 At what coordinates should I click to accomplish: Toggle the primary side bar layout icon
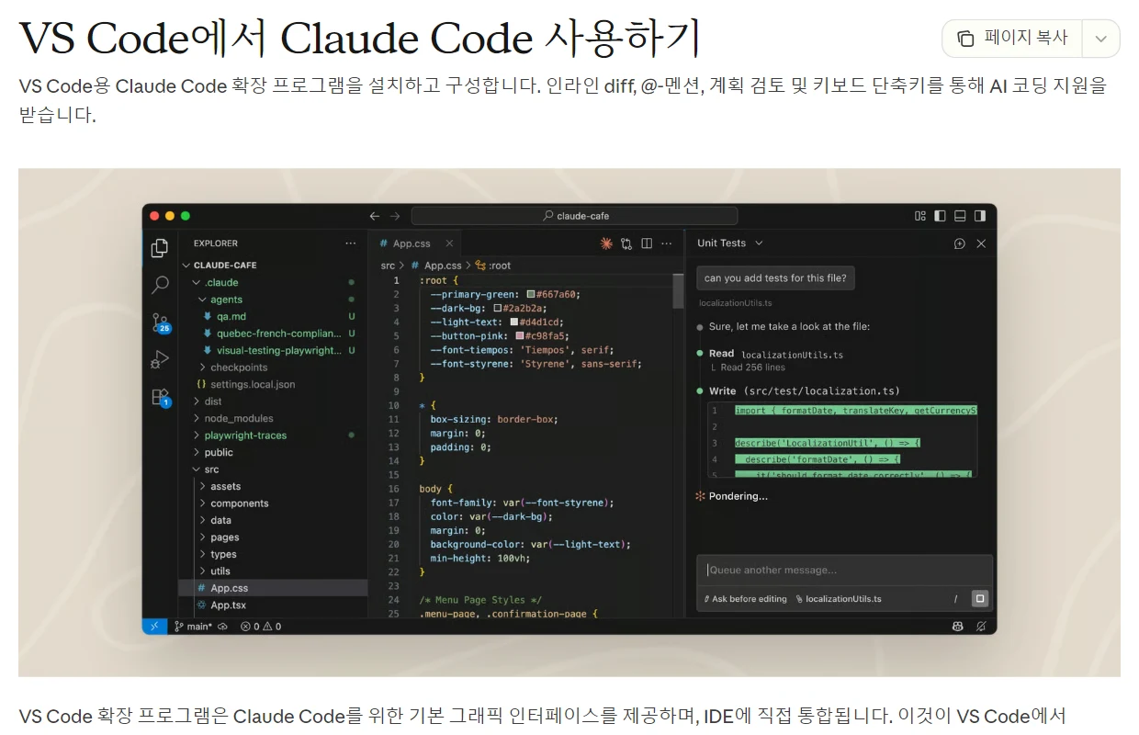pos(940,216)
